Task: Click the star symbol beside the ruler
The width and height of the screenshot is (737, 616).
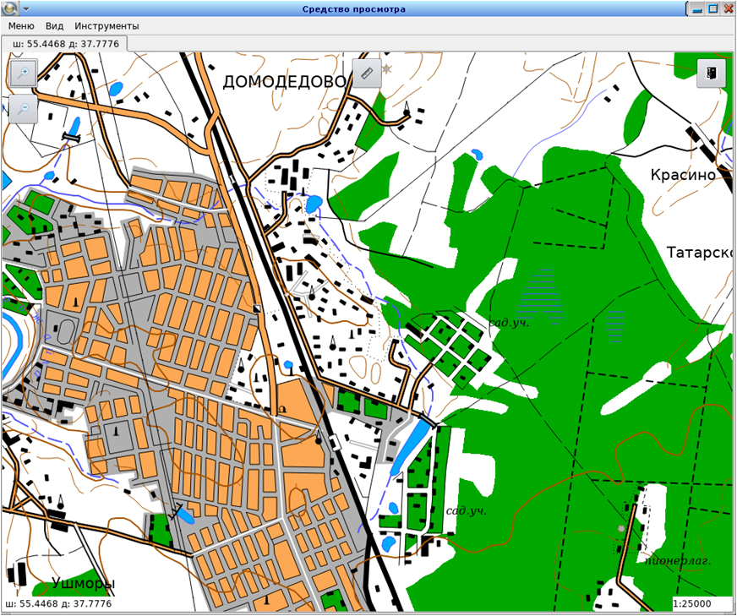Action: click(387, 68)
